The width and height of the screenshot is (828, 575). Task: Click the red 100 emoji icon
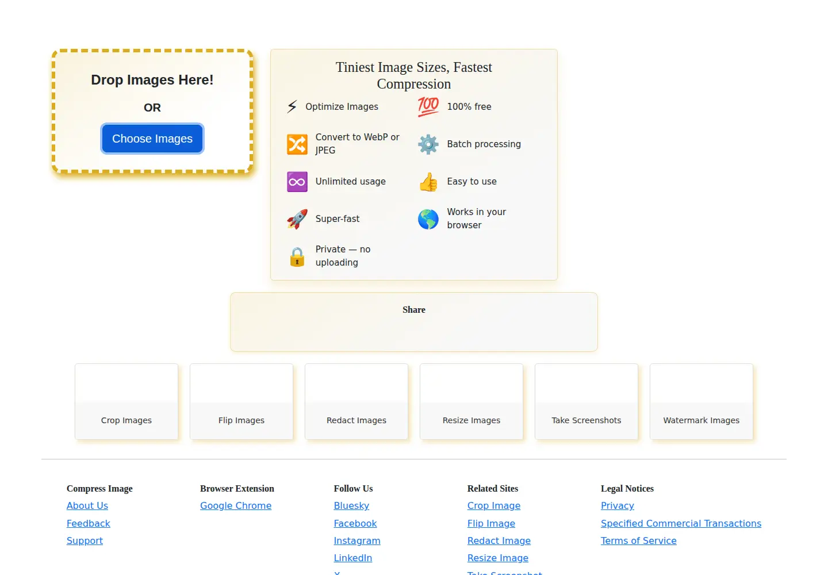point(428,106)
